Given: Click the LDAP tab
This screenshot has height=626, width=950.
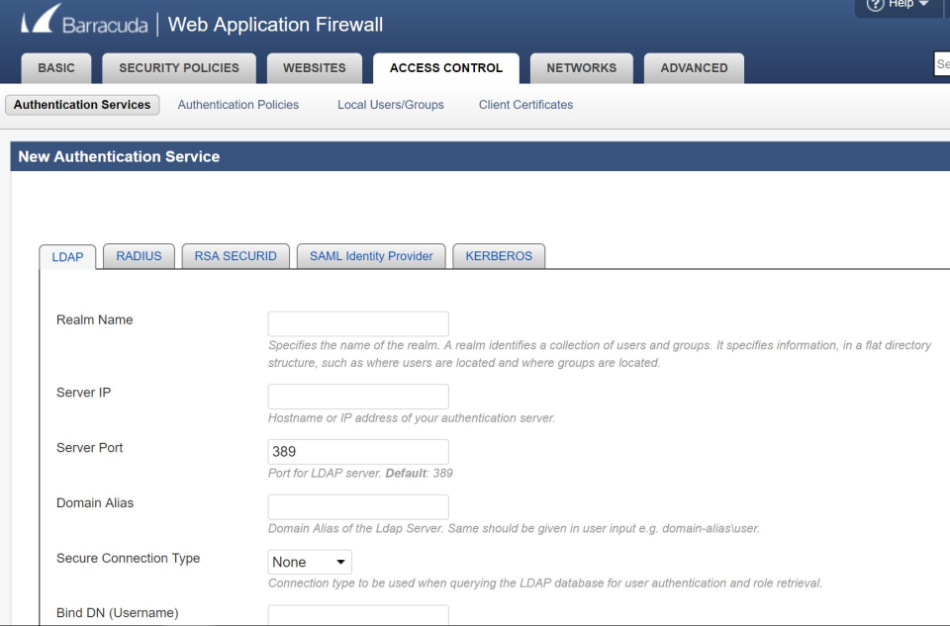Looking at the screenshot, I should (x=66, y=257).
